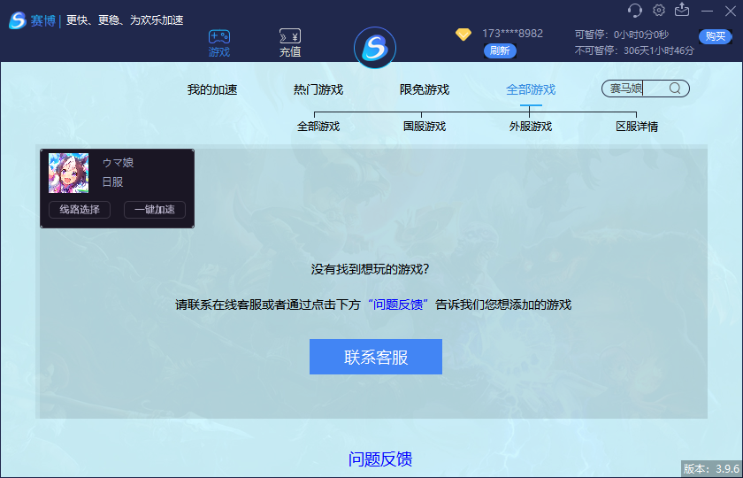This screenshot has height=478, width=743.
Task: Click the 可暂停 time remaining text
Action: (x=622, y=35)
